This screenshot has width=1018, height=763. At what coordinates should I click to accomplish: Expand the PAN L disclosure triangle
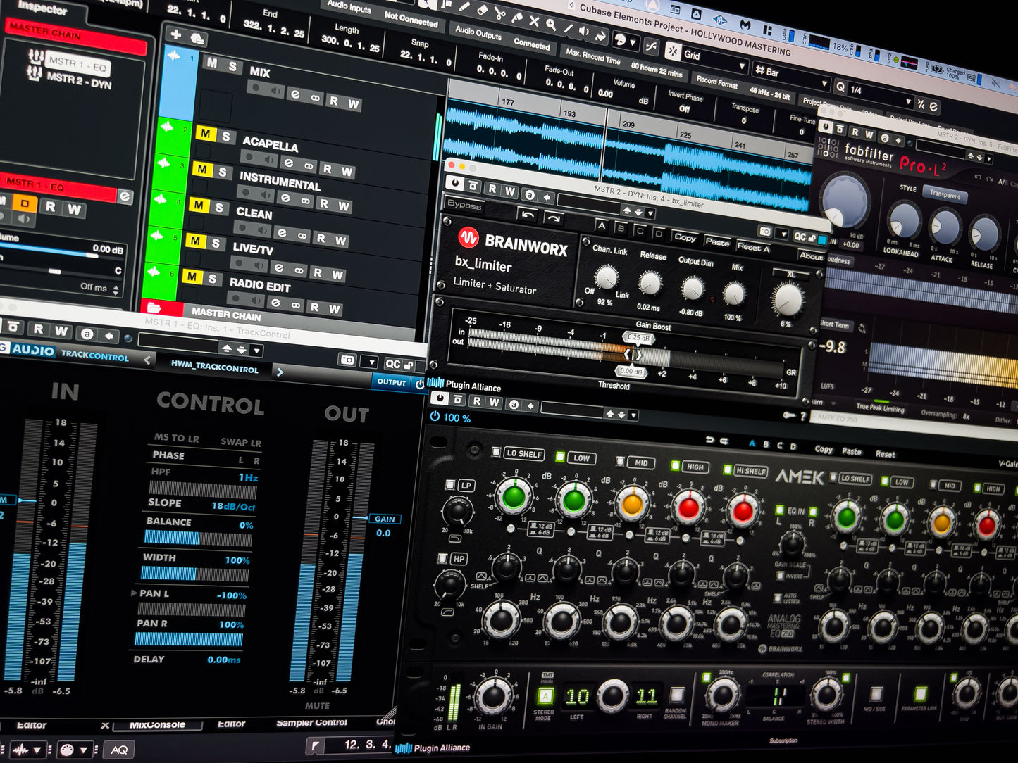[x=134, y=593]
